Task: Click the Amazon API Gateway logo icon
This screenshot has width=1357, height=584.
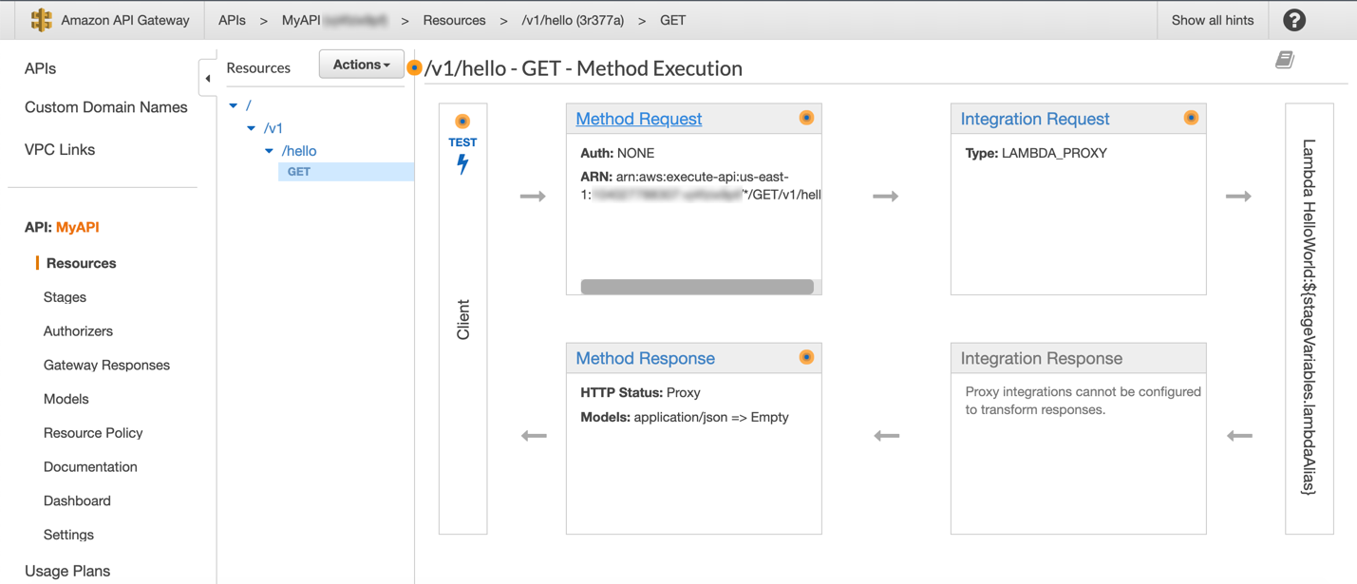Action: [41, 20]
